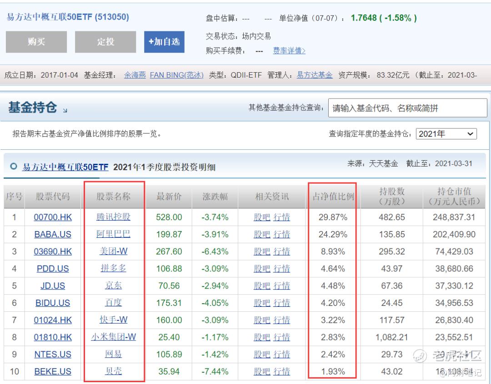Open 易方达中概互联50ETF link in table header
The width and height of the screenshot is (491, 384).
[x=65, y=167]
